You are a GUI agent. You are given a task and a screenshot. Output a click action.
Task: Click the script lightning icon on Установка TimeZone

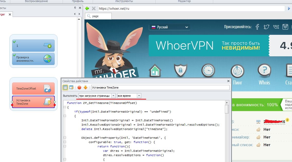(48, 102)
